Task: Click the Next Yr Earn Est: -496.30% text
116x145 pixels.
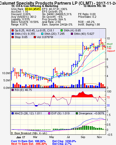Action: point(29,144)
